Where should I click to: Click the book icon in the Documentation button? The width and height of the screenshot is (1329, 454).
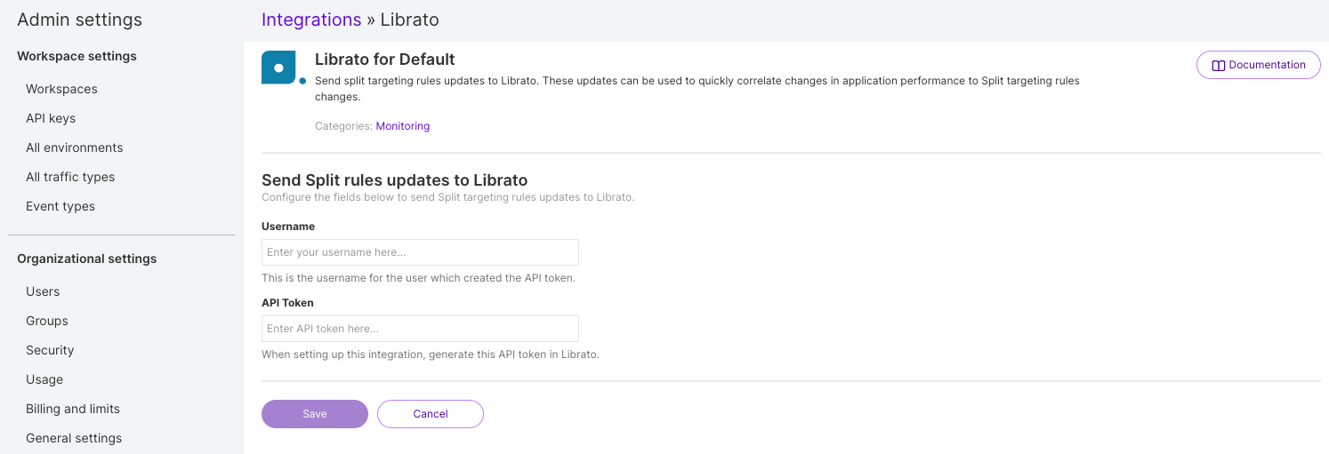[1219, 66]
